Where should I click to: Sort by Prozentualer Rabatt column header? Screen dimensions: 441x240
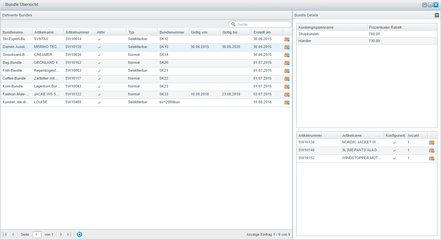pyautogui.click(x=402, y=27)
